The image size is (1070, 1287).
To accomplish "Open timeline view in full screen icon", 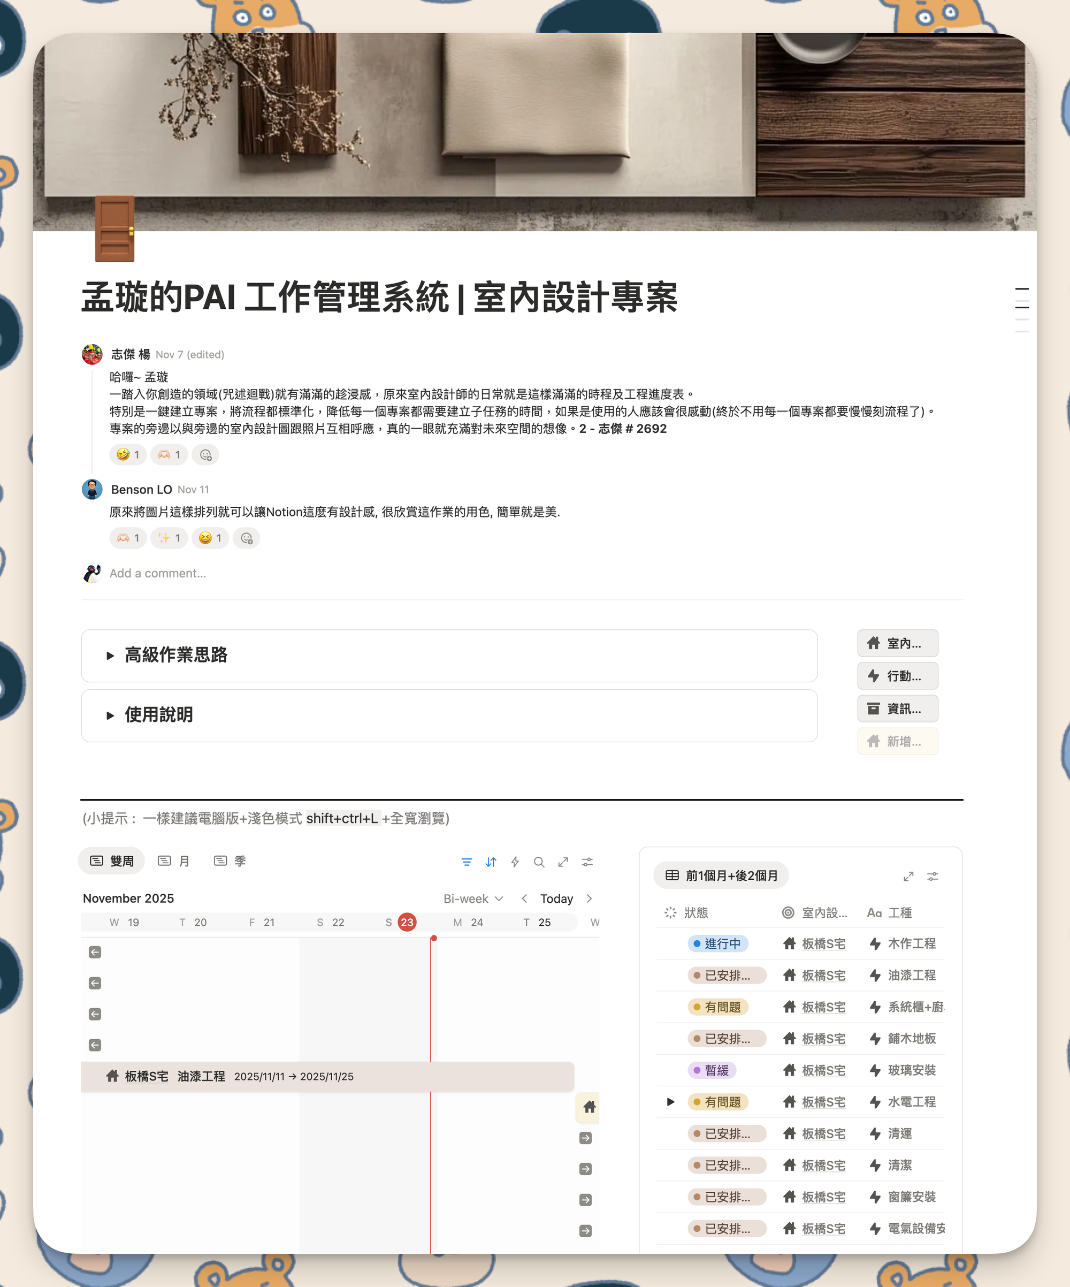I will coord(563,862).
